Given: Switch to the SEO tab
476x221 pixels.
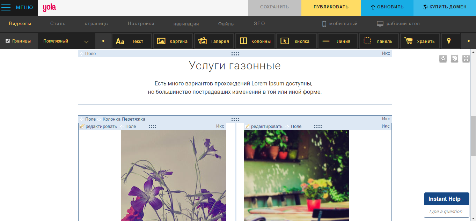Looking at the screenshot, I should click(x=259, y=24).
